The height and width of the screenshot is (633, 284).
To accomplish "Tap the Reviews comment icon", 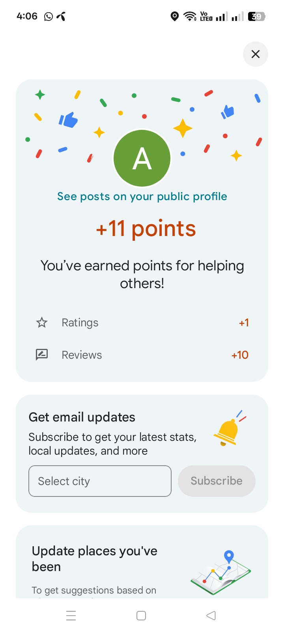I will point(42,355).
